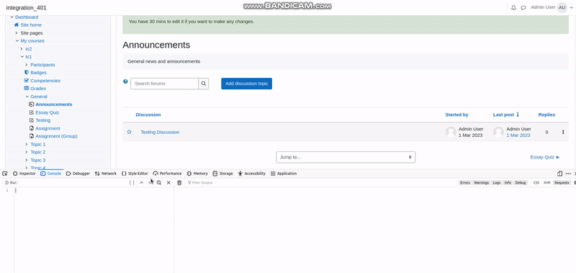The image size is (576, 273).
Task: Click the Assignment (Group) file icon
Action: pos(31,136)
